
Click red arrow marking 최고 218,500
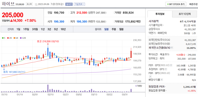tap(48, 44)
